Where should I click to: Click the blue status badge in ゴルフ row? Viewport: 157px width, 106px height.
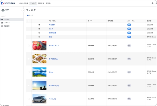129,29
